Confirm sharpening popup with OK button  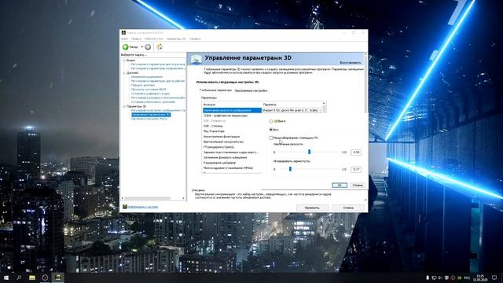coord(340,186)
